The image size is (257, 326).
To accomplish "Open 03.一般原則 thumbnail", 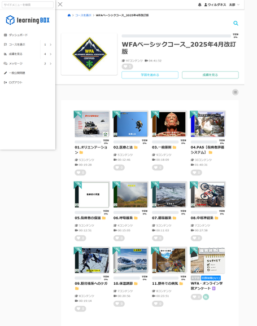I will click(x=169, y=124).
